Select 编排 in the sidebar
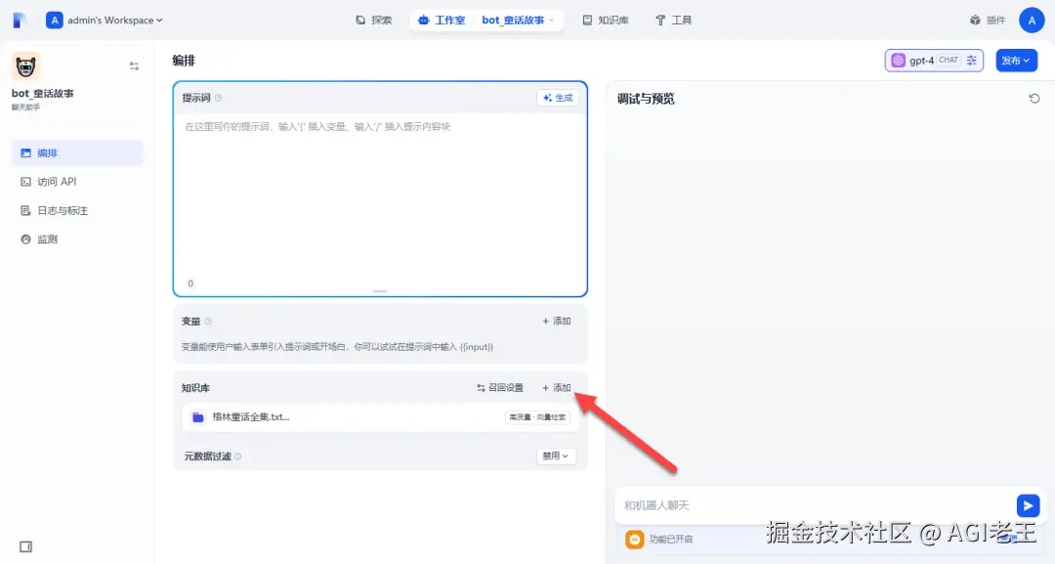Image resolution: width=1055 pixels, height=564 pixels. point(77,152)
